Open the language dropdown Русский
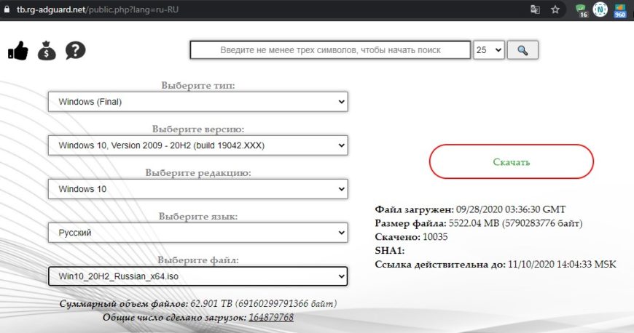This screenshot has height=333, width=634. click(197, 233)
